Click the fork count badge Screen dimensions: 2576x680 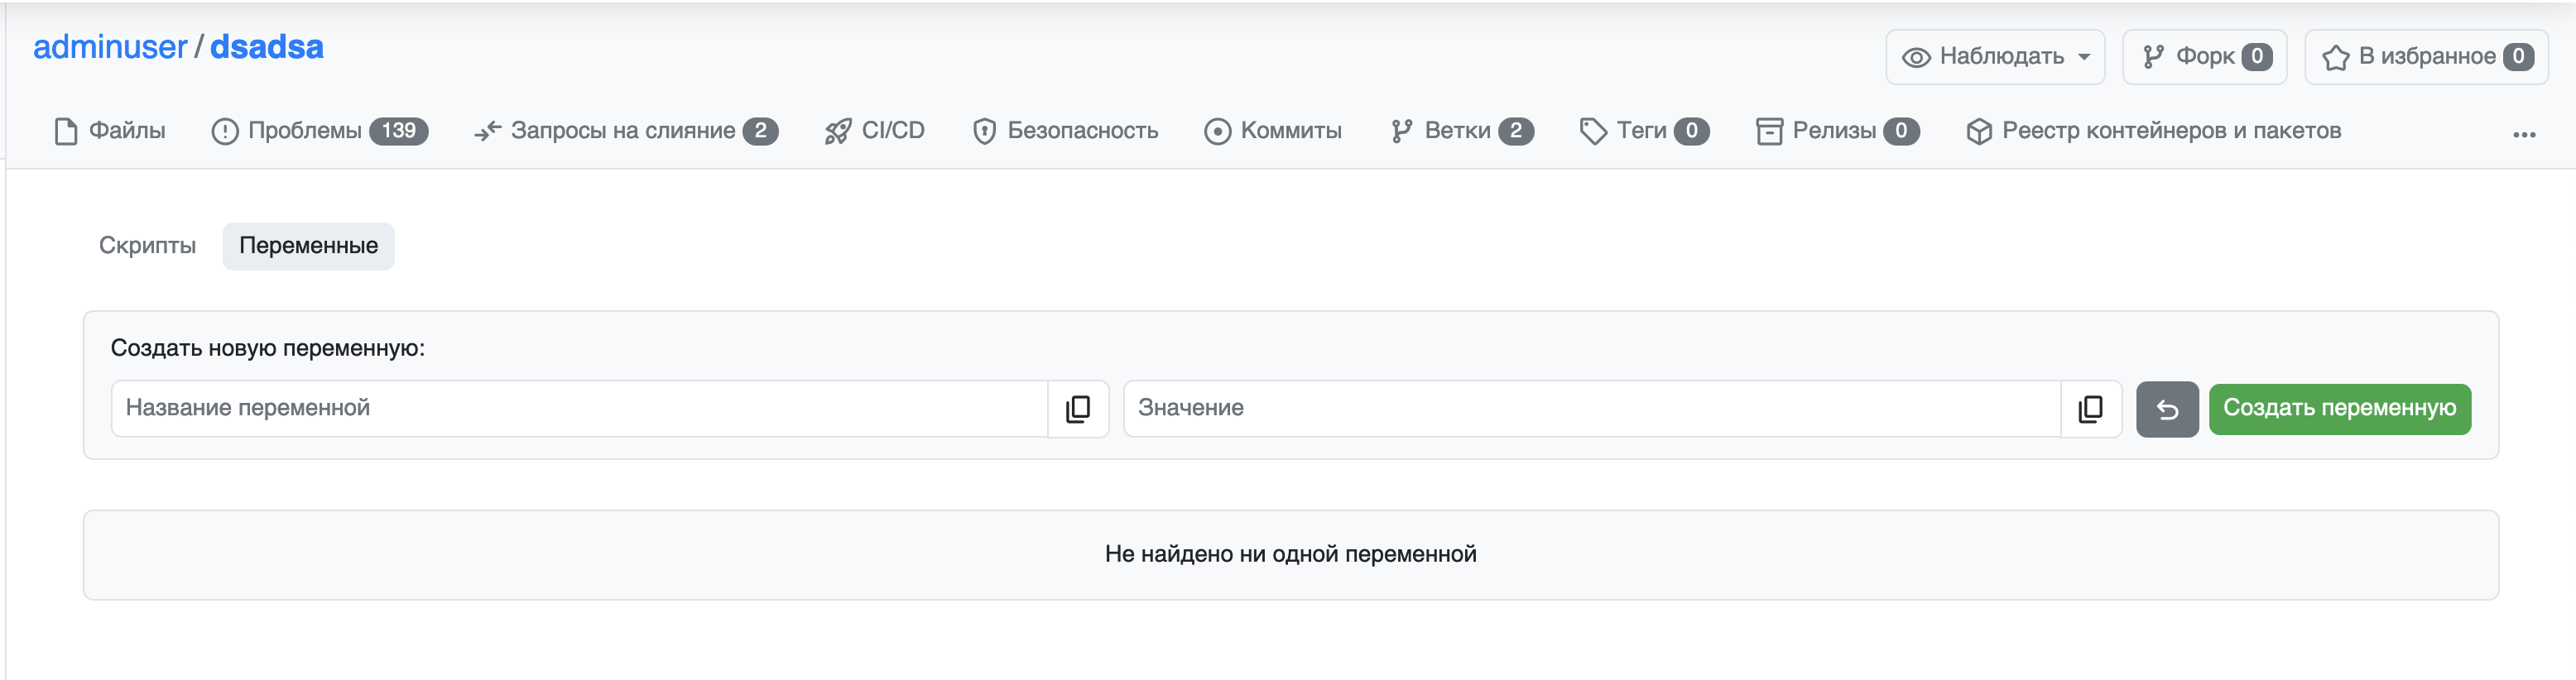2256,57
